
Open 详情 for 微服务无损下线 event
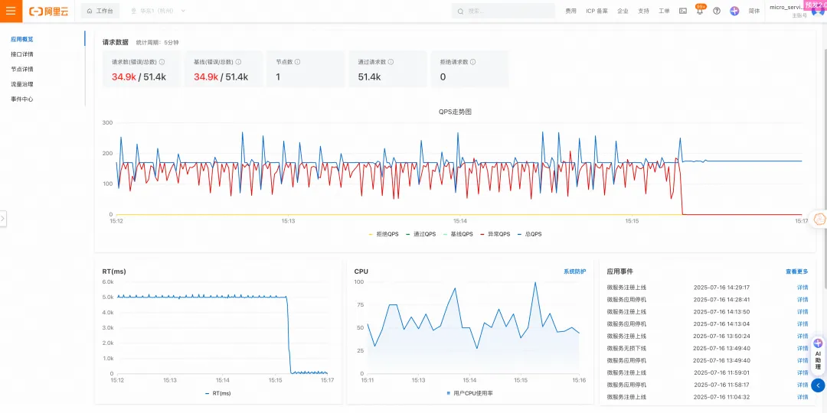[x=802, y=348]
